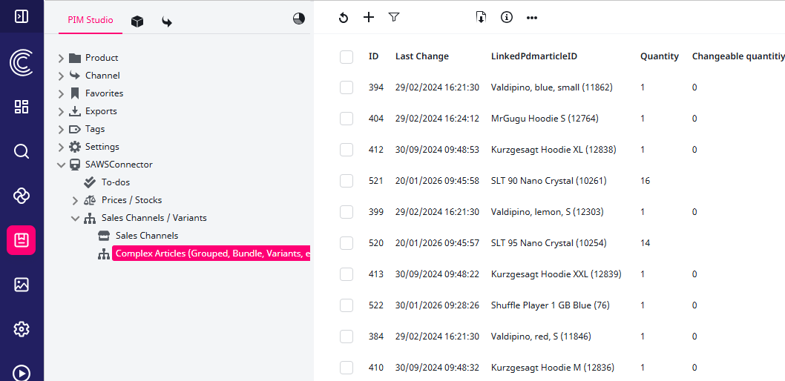Open the Sales Channels tree item
The height and width of the screenshot is (381, 785).
(146, 236)
